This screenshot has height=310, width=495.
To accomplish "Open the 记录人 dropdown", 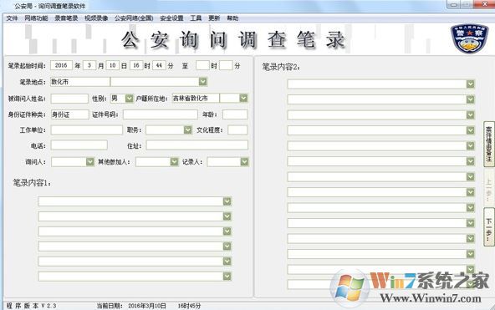I will pos(244,162).
